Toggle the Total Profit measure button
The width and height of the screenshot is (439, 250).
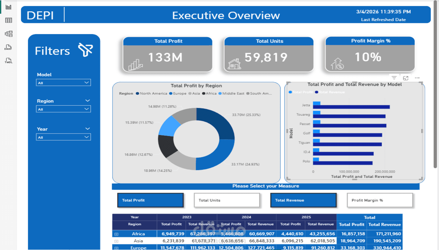(150, 200)
